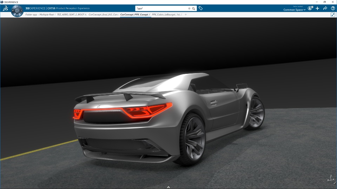Expand the Common Space dropdown
Image resolution: width=337 pixels, height=189 pixels.
[294, 10]
